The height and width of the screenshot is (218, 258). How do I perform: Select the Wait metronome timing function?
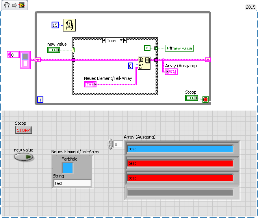69,25
